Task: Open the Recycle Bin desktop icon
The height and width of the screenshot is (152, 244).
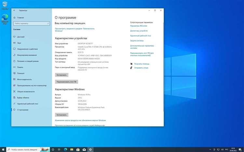Action: point(5,6)
